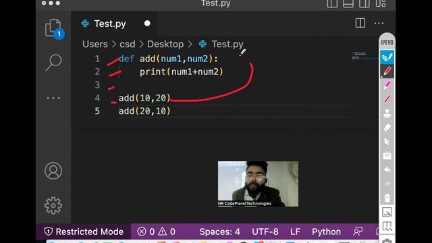
Task: Open the editor More Actions ellipsis
Action: pyautogui.click(x=379, y=24)
